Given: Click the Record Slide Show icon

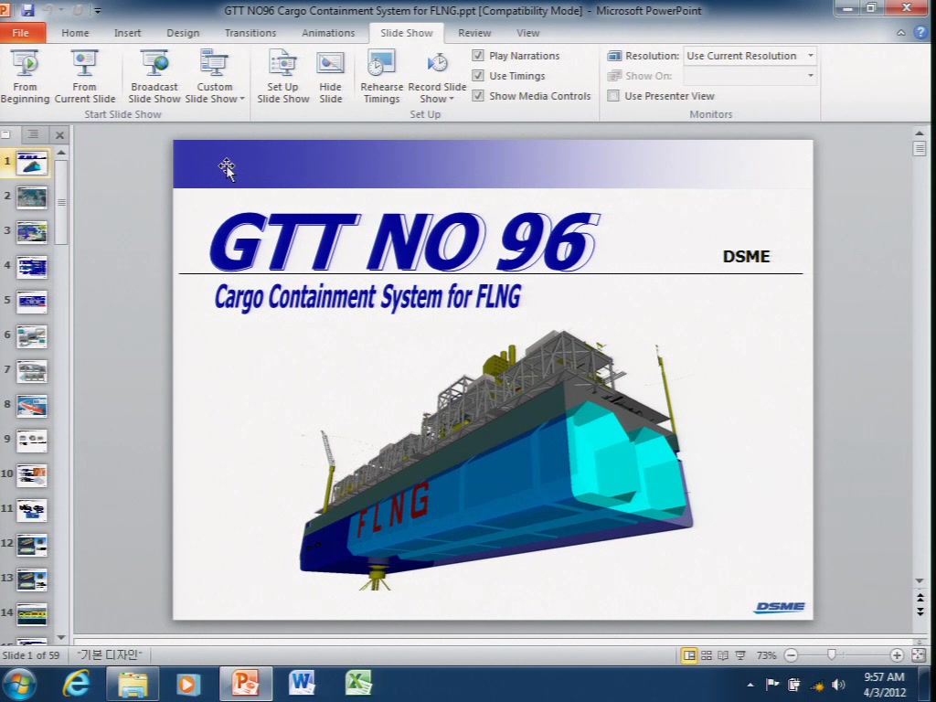Looking at the screenshot, I should click(x=438, y=63).
